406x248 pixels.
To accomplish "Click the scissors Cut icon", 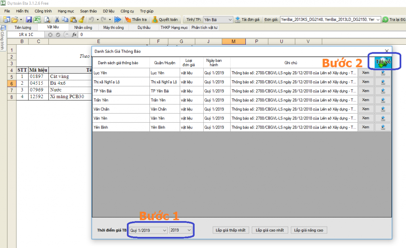I will tap(57, 19).
